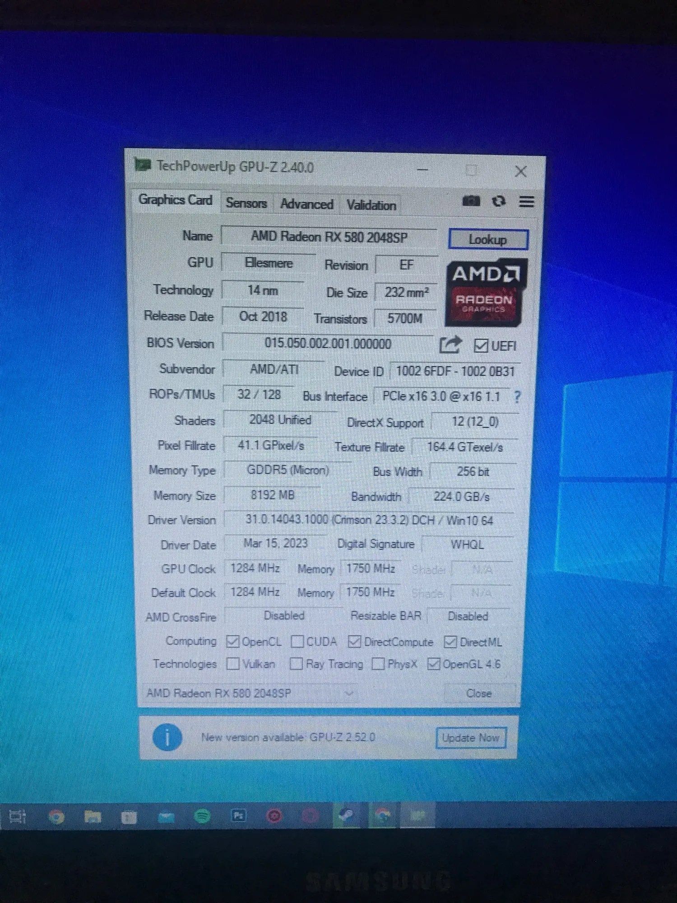
Task: Click the AMD Radeon logo
Action: click(486, 292)
